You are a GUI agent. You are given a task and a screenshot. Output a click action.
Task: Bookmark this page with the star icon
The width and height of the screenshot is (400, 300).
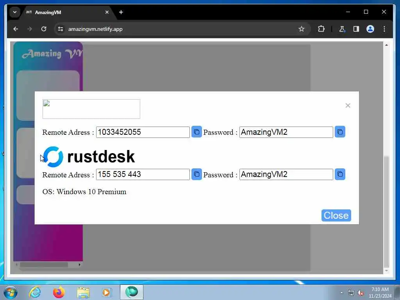pyautogui.click(x=301, y=29)
